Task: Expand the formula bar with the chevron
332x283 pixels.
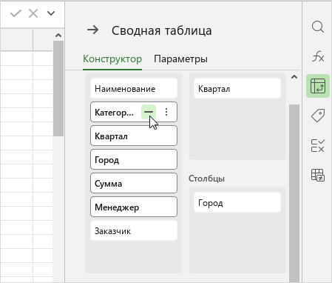Action: [x=51, y=13]
